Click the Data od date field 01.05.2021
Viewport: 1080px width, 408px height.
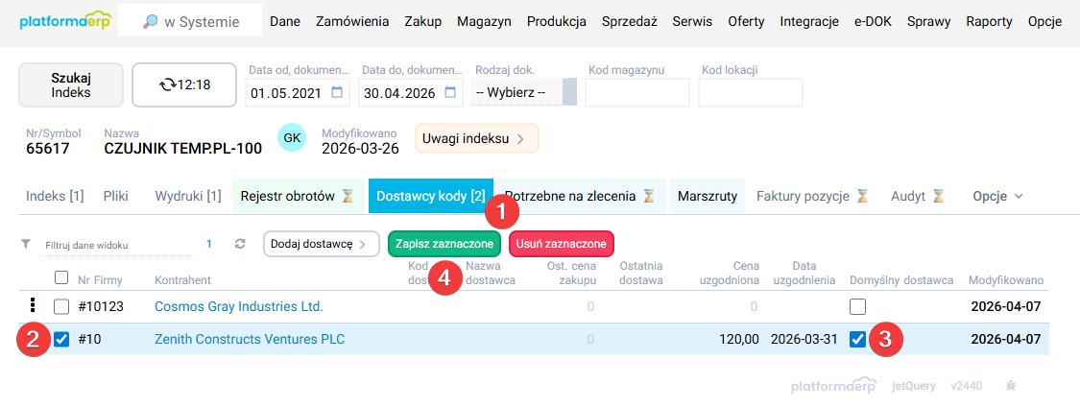pyautogui.click(x=298, y=92)
